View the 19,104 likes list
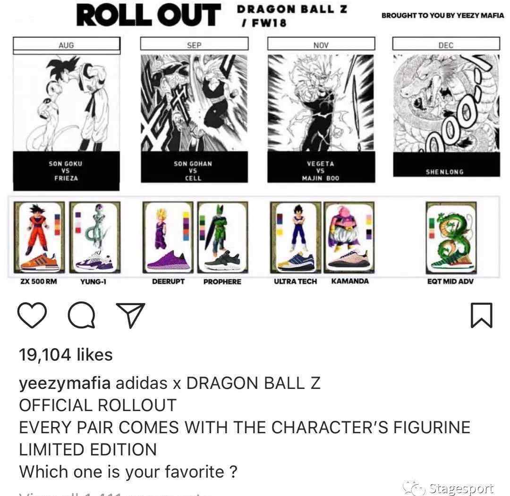Image resolution: width=510 pixels, height=496 pixels. click(x=66, y=355)
